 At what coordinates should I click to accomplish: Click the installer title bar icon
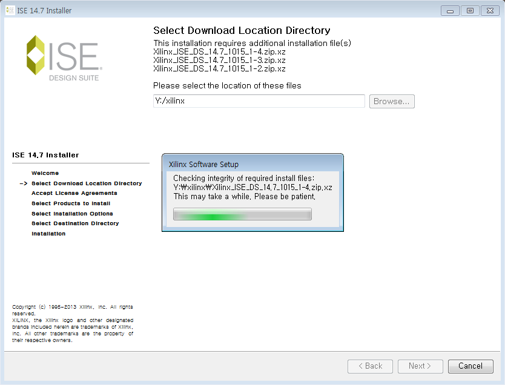pos(10,10)
